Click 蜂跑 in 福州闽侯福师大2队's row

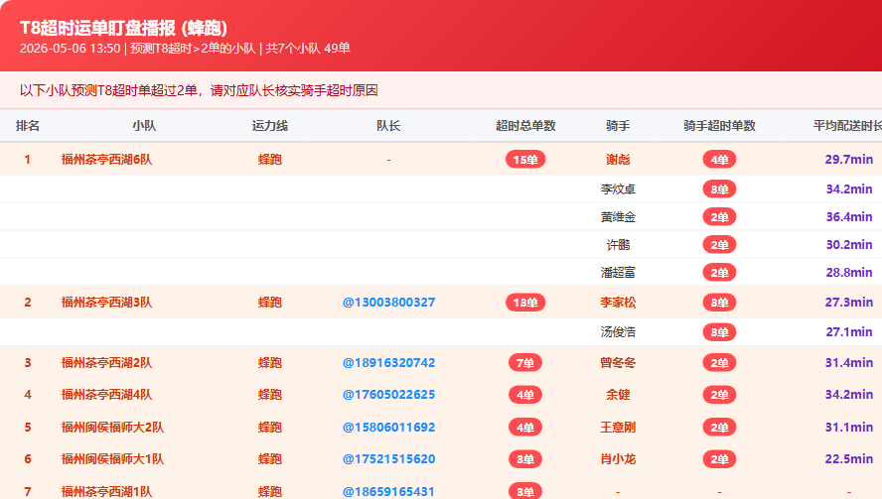pyautogui.click(x=270, y=427)
